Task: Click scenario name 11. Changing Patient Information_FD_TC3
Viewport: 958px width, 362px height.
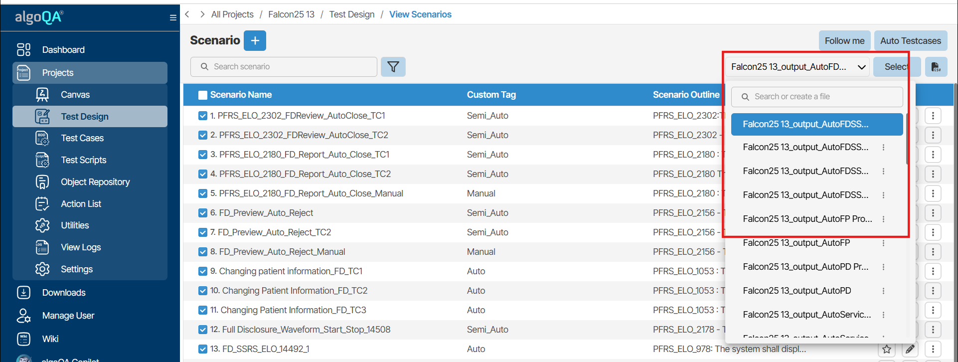Action: pyautogui.click(x=288, y=310)
